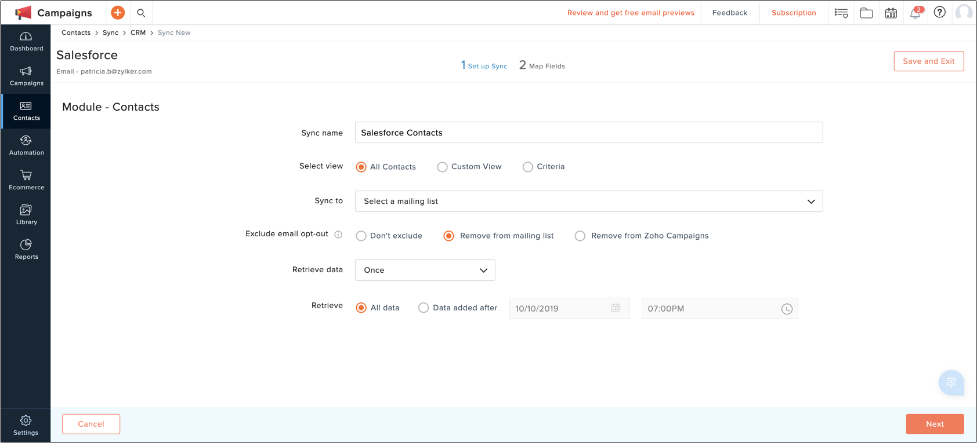Viewport: 977px width, 443px height.
Task: Click the date field showing 10/10/2019
Action: [569, 309]
